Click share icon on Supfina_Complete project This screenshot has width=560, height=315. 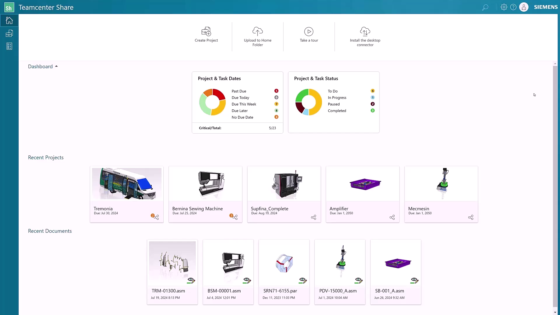[314, 217]
